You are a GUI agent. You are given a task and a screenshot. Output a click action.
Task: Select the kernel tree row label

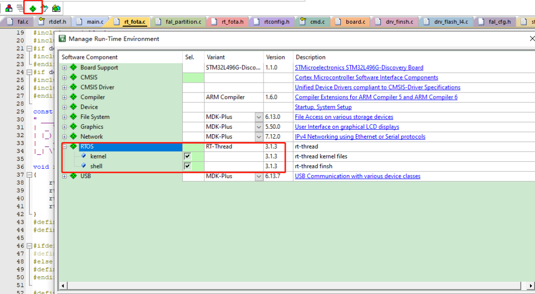[98, 156]
